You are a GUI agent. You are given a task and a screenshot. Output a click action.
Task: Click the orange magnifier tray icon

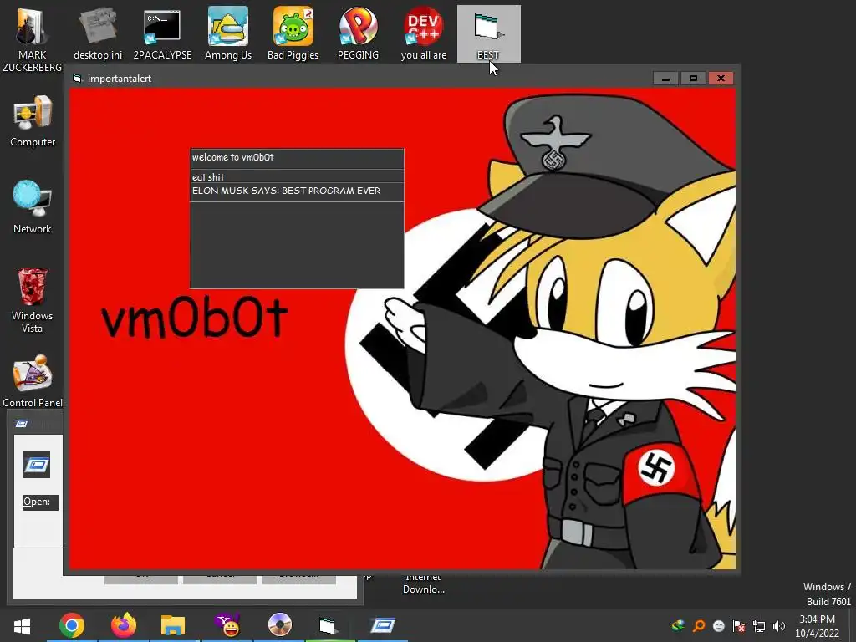click(x=699, y=625)
